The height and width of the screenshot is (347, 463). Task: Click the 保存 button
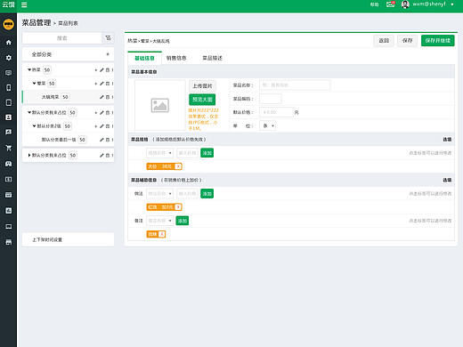[407, 41]
